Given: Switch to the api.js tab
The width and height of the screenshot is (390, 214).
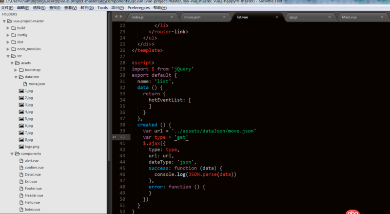Looking at the screenshot, I should pos(310,17).
